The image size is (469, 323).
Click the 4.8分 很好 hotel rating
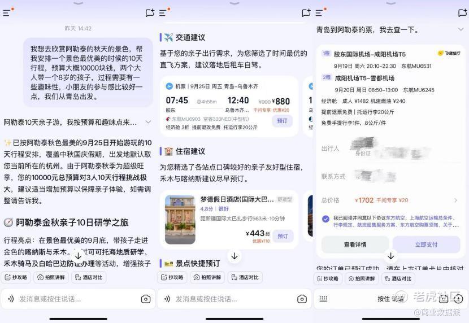(x=215, y=208)
